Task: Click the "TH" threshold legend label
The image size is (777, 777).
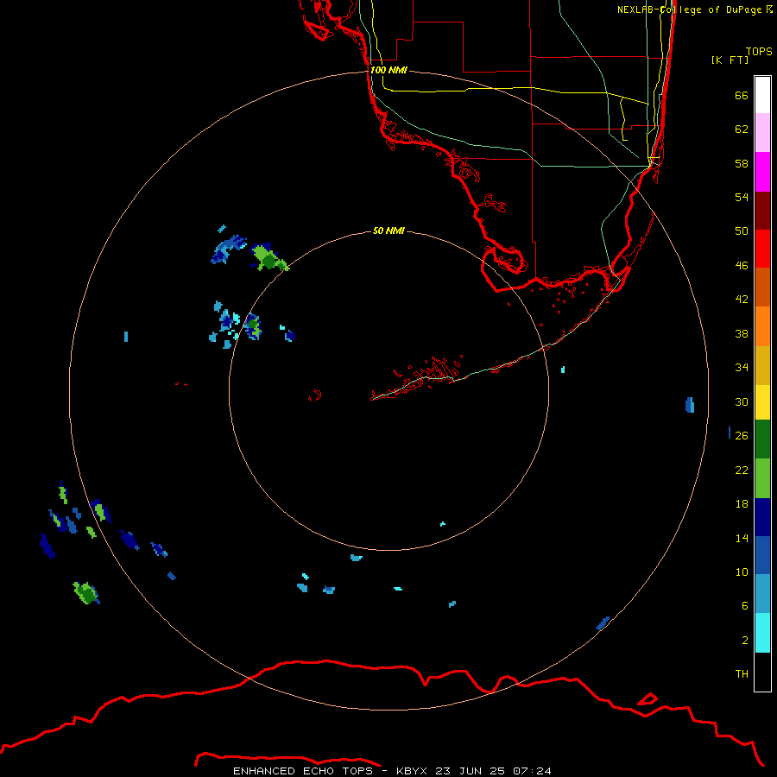Action: [742, 673]
